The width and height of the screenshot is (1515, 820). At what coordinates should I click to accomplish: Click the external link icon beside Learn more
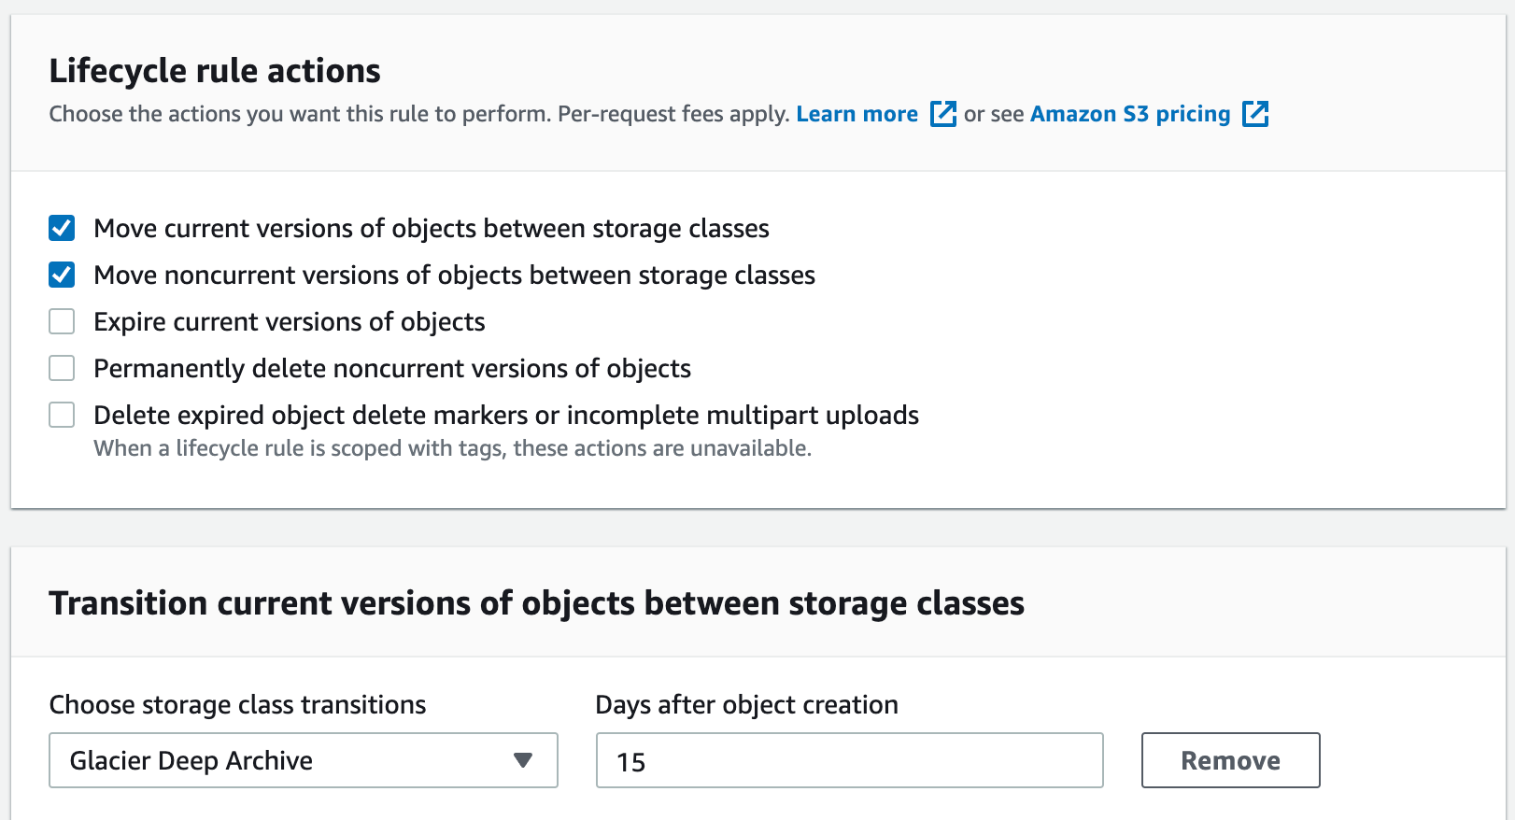pos(942,114)
